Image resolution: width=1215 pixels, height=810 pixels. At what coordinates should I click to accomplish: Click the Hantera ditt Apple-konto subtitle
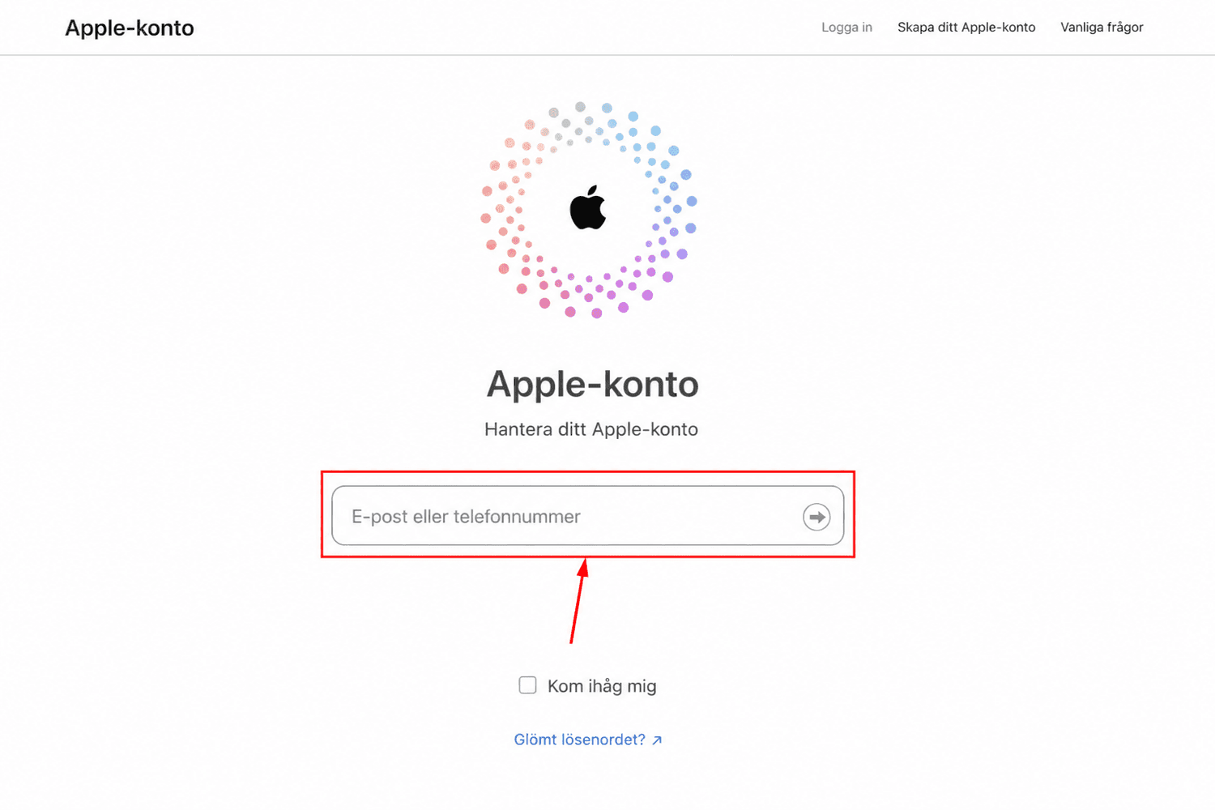point(591,429)
